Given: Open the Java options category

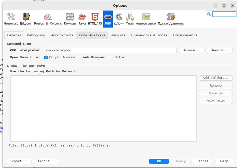Looking at the screenshot, I should [x=82, y=19].
